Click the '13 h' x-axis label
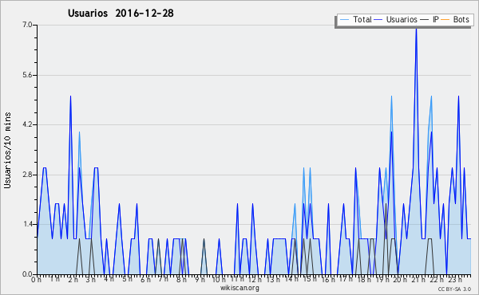 (x=273, y=280)
